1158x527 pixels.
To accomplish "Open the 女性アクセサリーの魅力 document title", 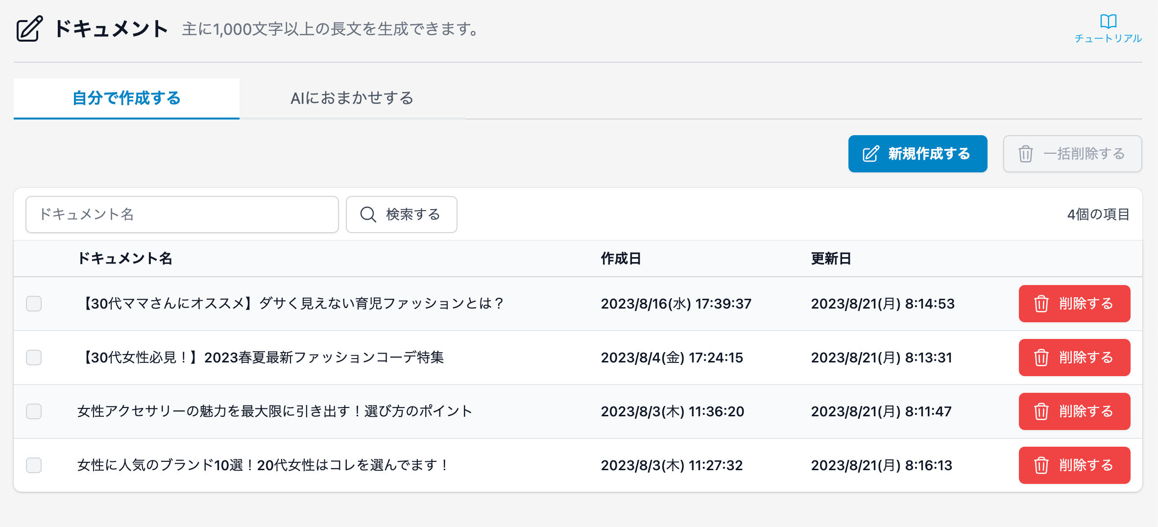I will [274, 411].
